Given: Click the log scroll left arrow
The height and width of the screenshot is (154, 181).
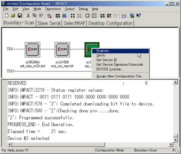Looking at the screenshot, I should (10, 144).
